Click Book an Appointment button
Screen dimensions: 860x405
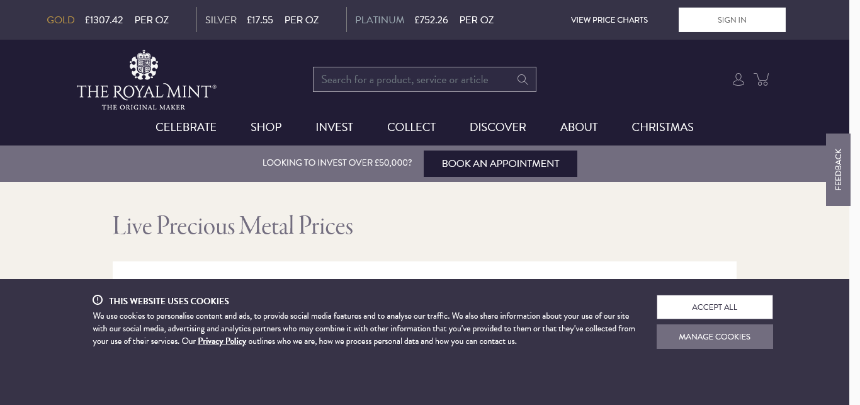tap(501, 164)
